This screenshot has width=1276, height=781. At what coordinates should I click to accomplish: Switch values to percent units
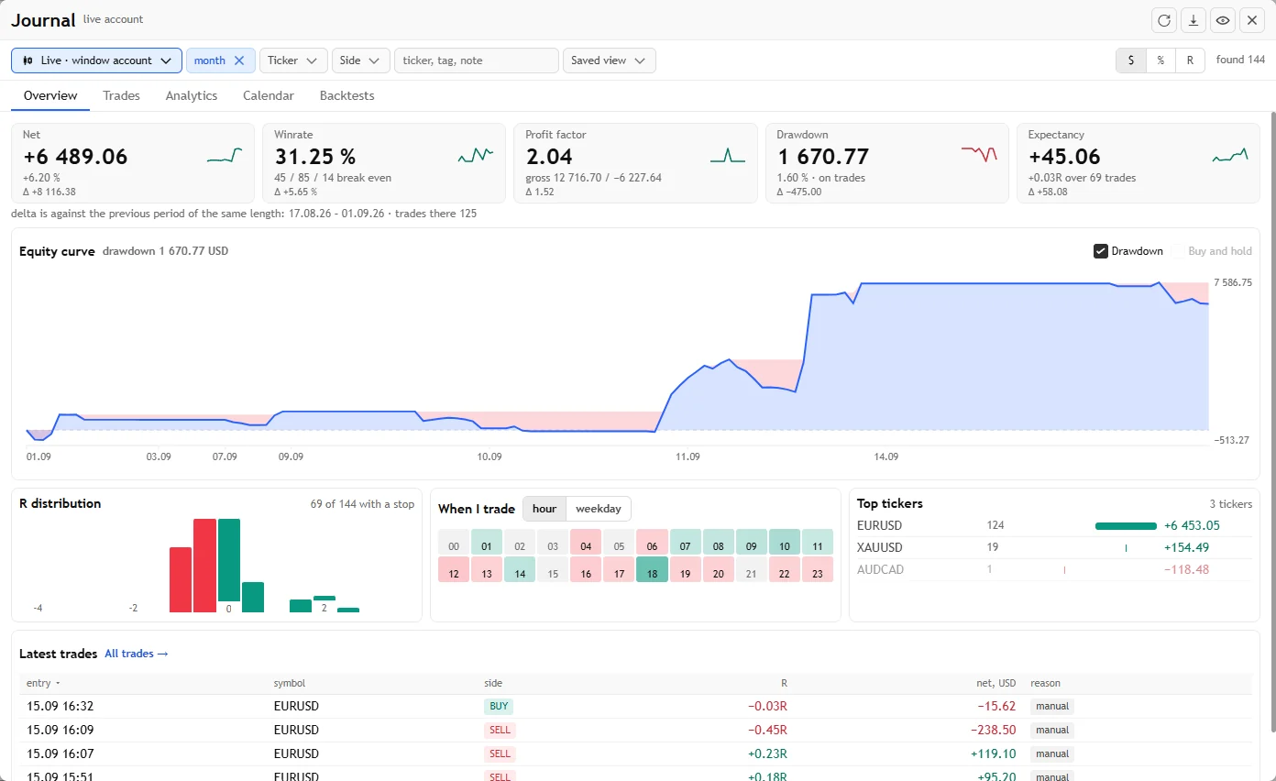point(1160,60)
